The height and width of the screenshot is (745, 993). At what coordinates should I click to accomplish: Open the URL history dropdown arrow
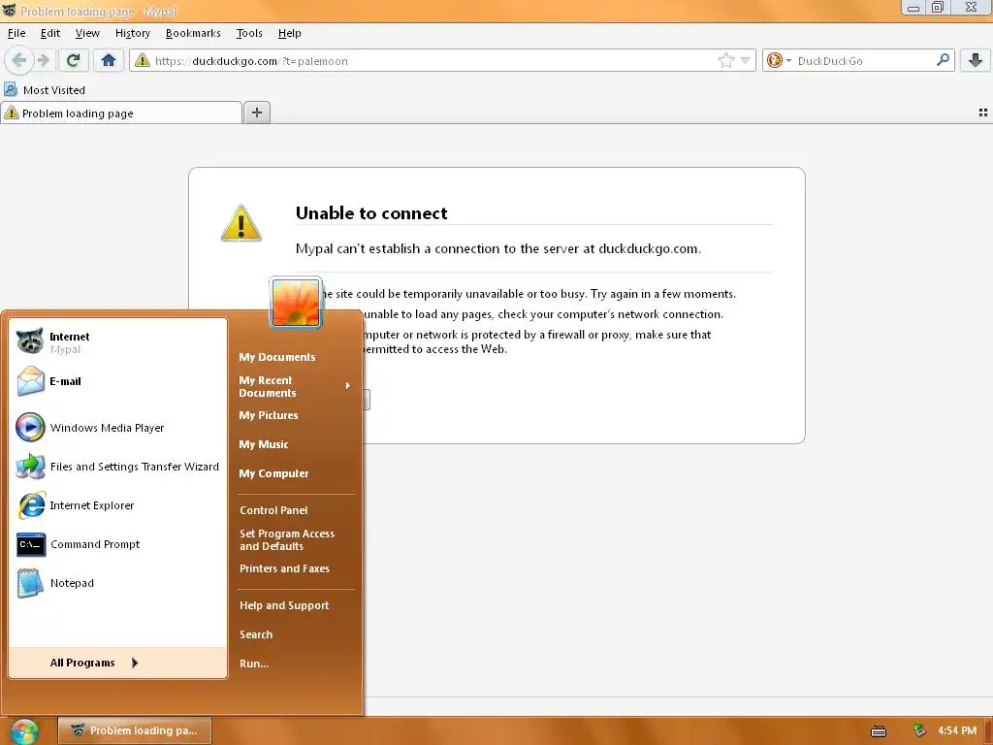[746, 60]
